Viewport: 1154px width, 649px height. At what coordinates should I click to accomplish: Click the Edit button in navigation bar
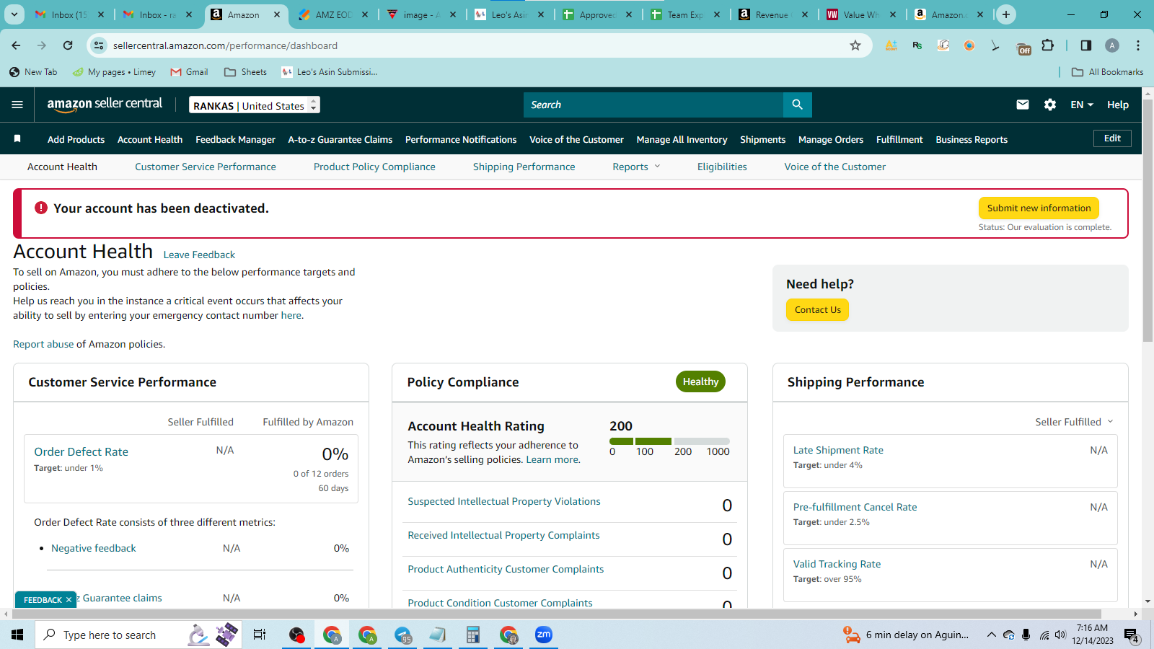click(x=1112, y=138)
